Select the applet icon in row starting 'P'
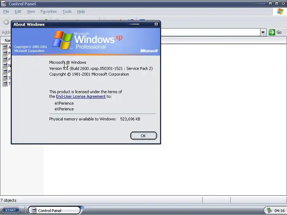 pyautogui.click(x=5, y=71)
